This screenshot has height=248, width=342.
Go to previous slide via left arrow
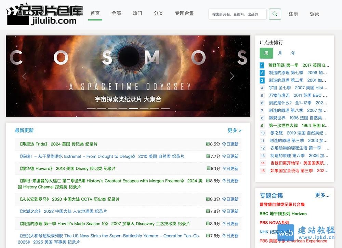(24, 76)
